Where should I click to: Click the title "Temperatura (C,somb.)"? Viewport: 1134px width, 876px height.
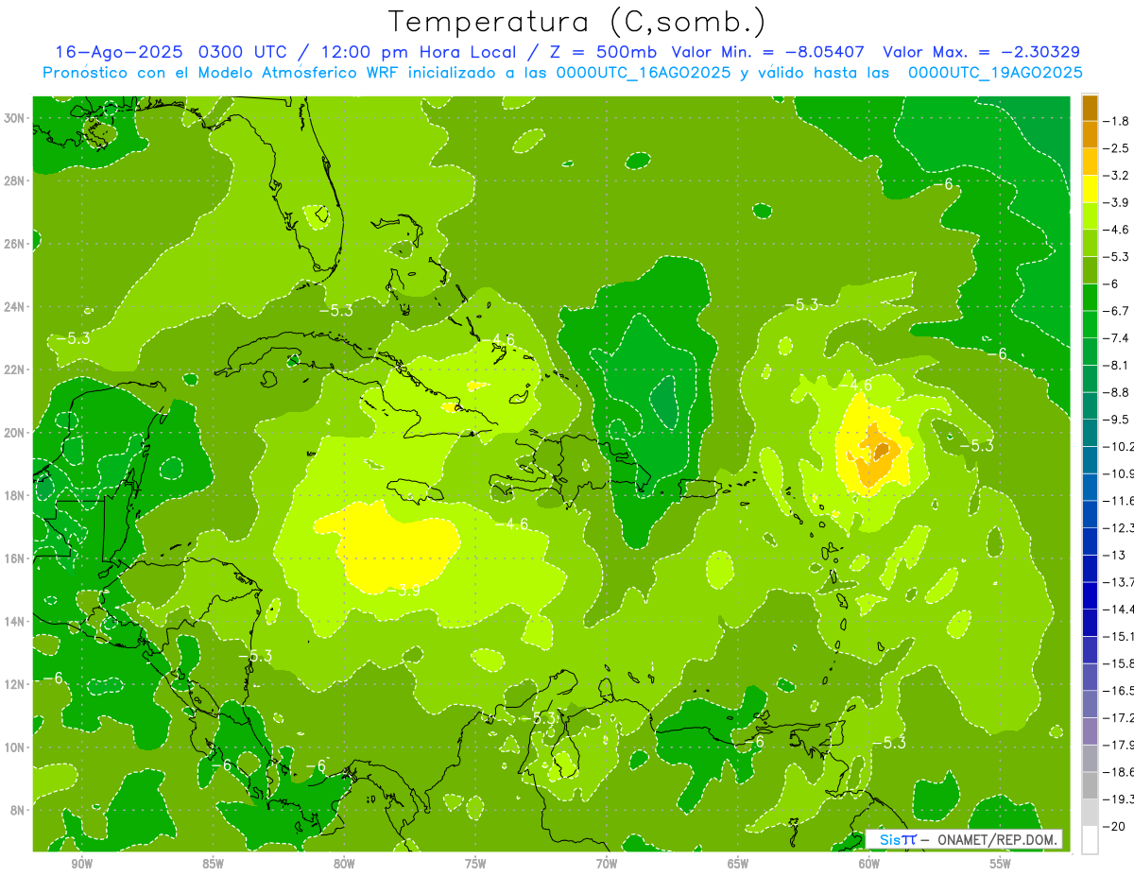click(577, 22)
